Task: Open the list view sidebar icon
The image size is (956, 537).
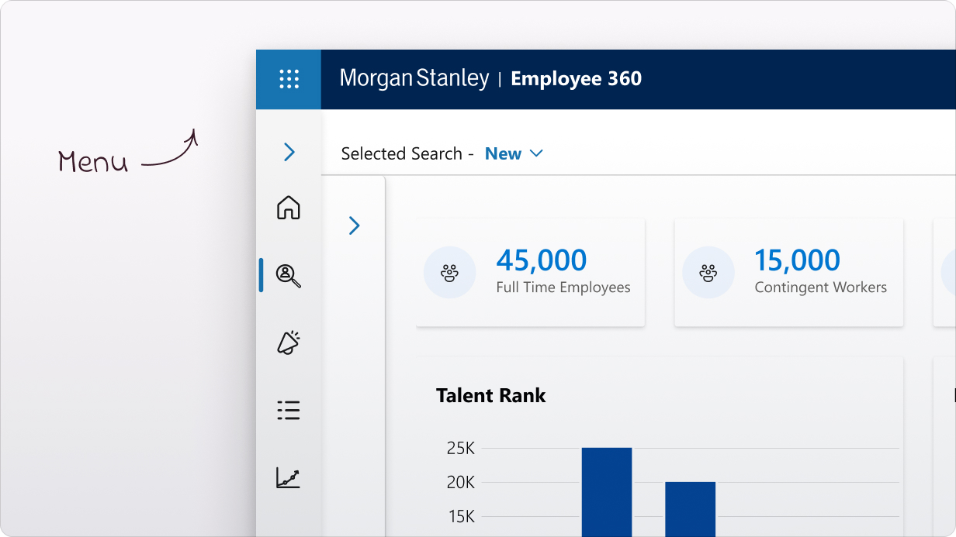Action: point(289,410)
